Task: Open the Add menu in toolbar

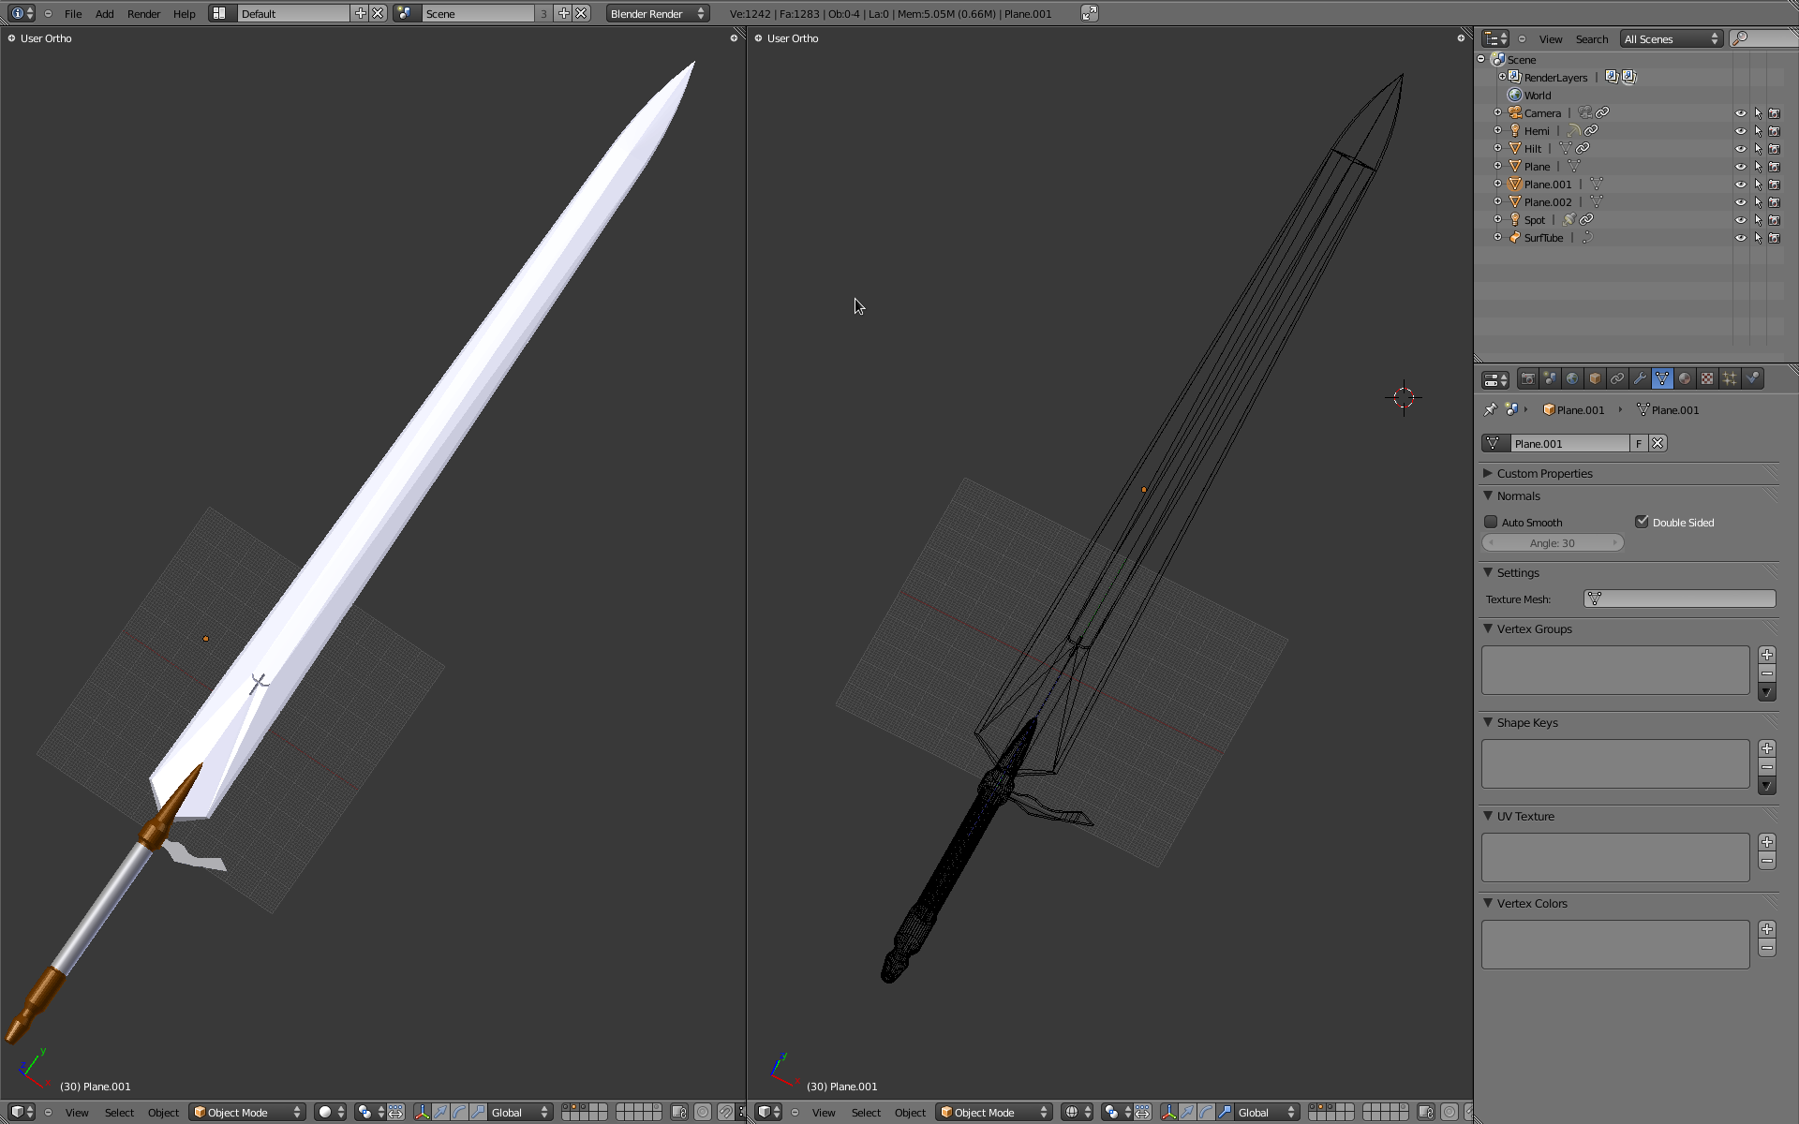Action: [x=104, y=13]
